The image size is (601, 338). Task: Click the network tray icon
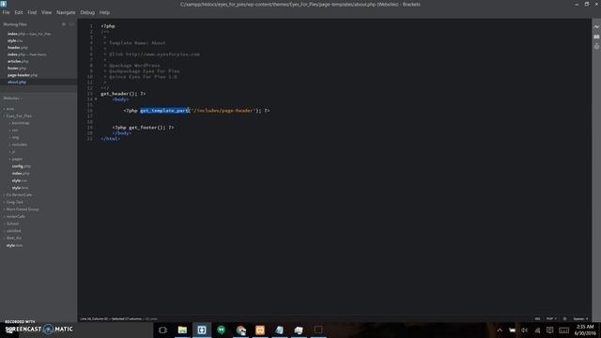click(537, 330)
